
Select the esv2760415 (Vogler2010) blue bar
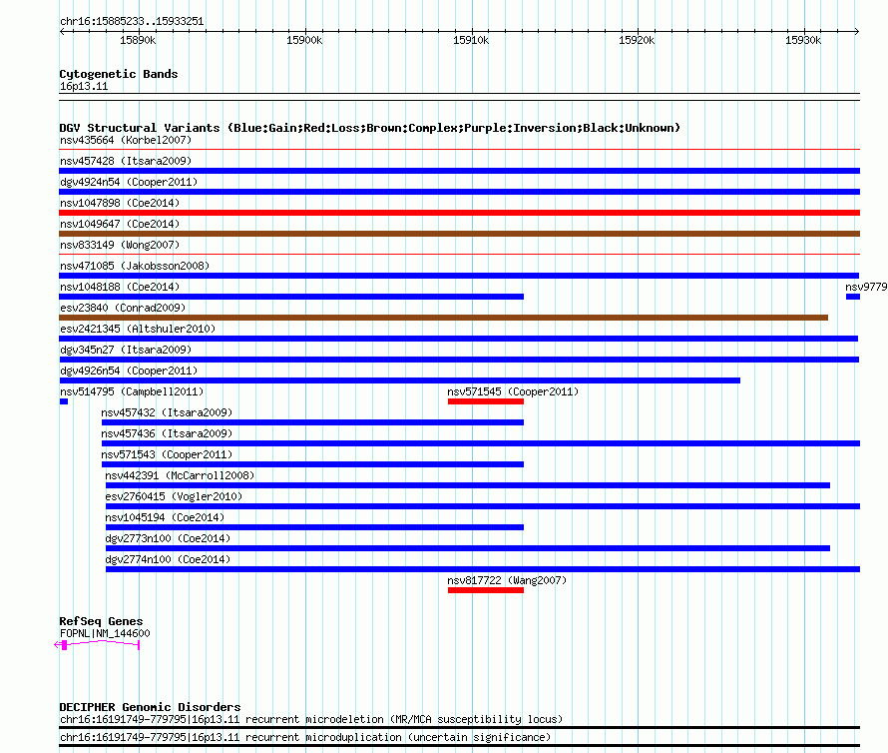483,506
